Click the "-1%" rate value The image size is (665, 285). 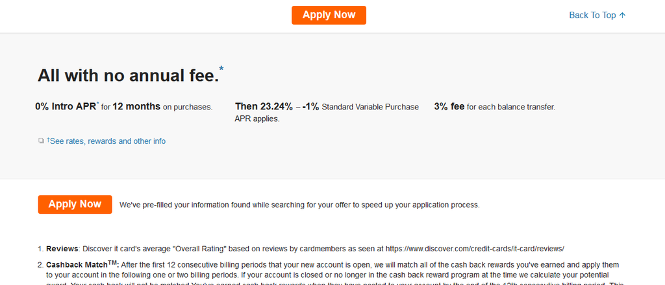[311, 107]
